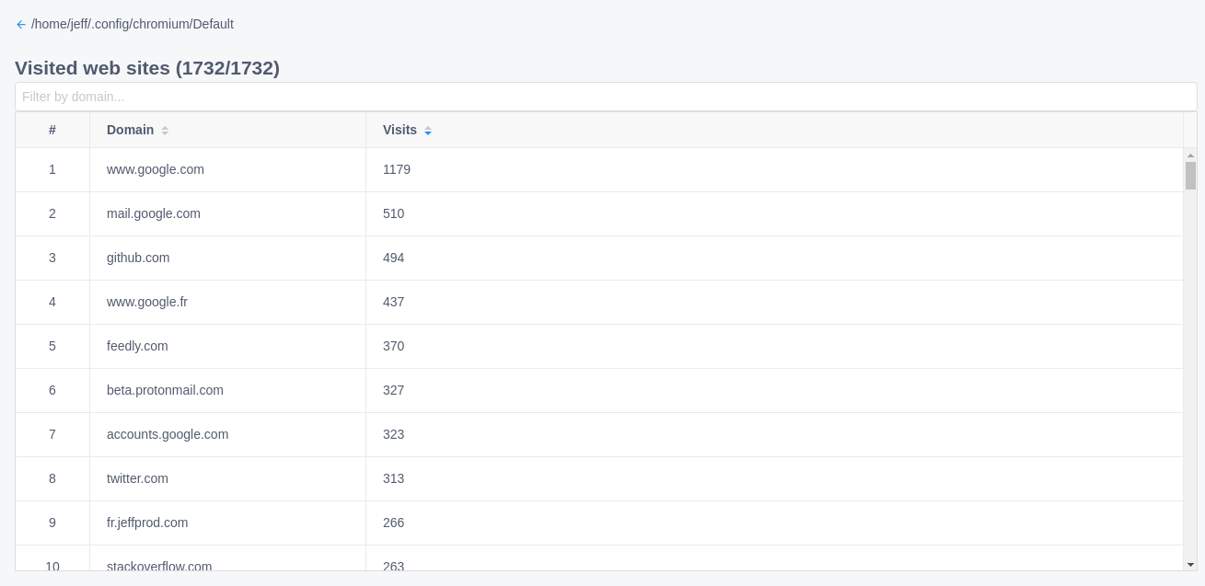Click the 494 visits value
1205x586 pixels.
393,258
